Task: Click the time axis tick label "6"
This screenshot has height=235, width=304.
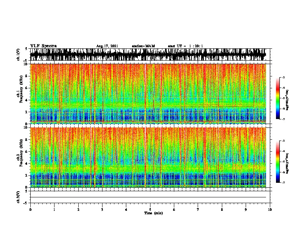Action: click(174, 210)
